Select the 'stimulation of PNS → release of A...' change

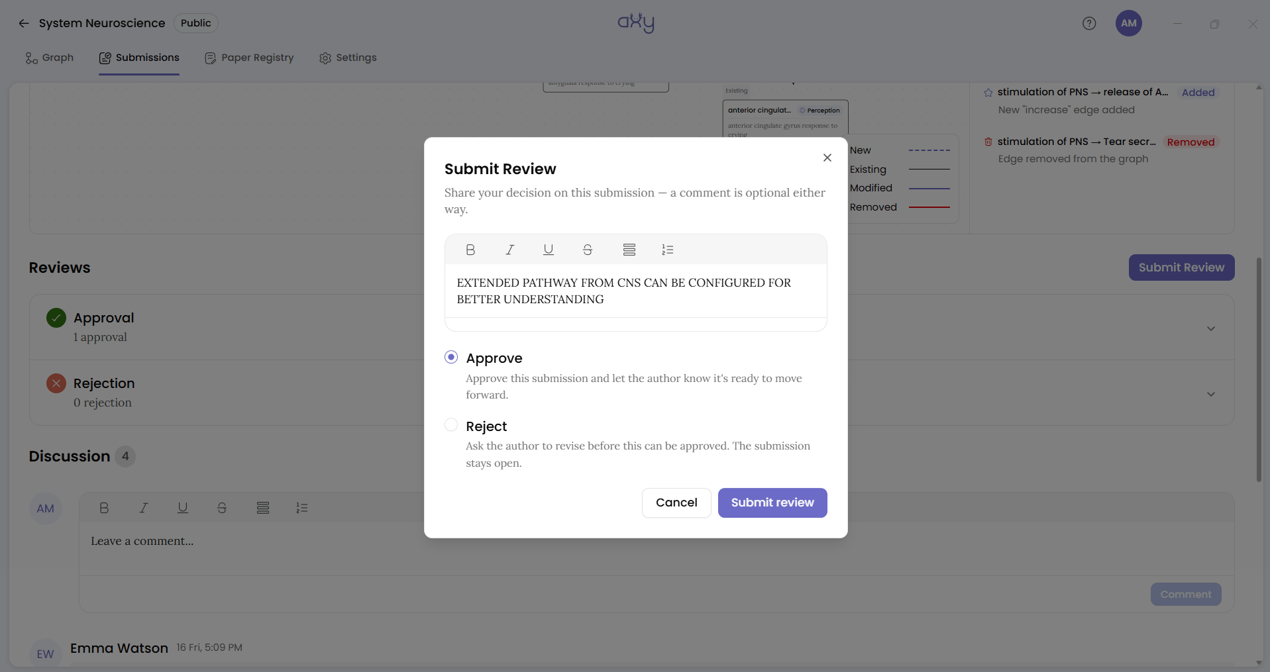click(x=1102, y=101)
